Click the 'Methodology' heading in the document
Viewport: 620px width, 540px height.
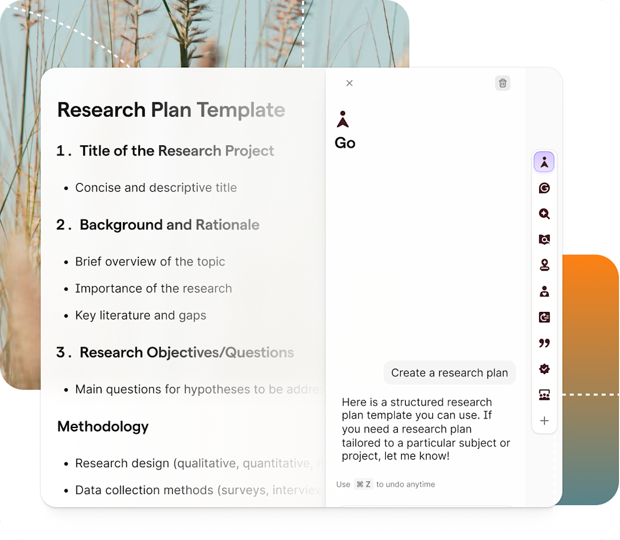103,426
